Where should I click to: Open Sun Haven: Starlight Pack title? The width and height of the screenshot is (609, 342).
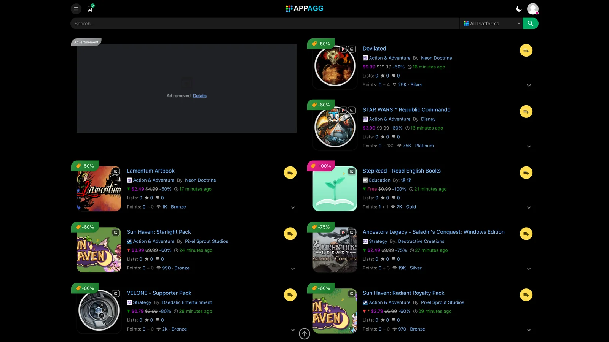point(159,232)
